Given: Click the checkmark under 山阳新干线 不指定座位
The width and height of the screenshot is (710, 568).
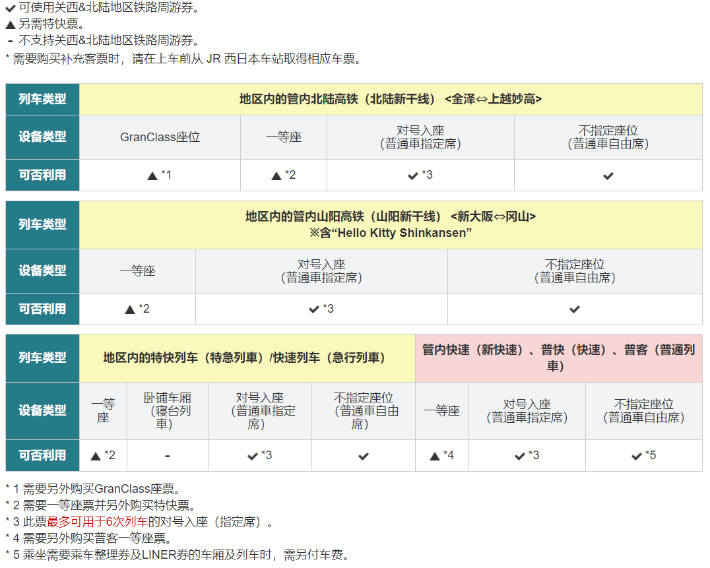Looking at the screenshot, I should (575, 309).
